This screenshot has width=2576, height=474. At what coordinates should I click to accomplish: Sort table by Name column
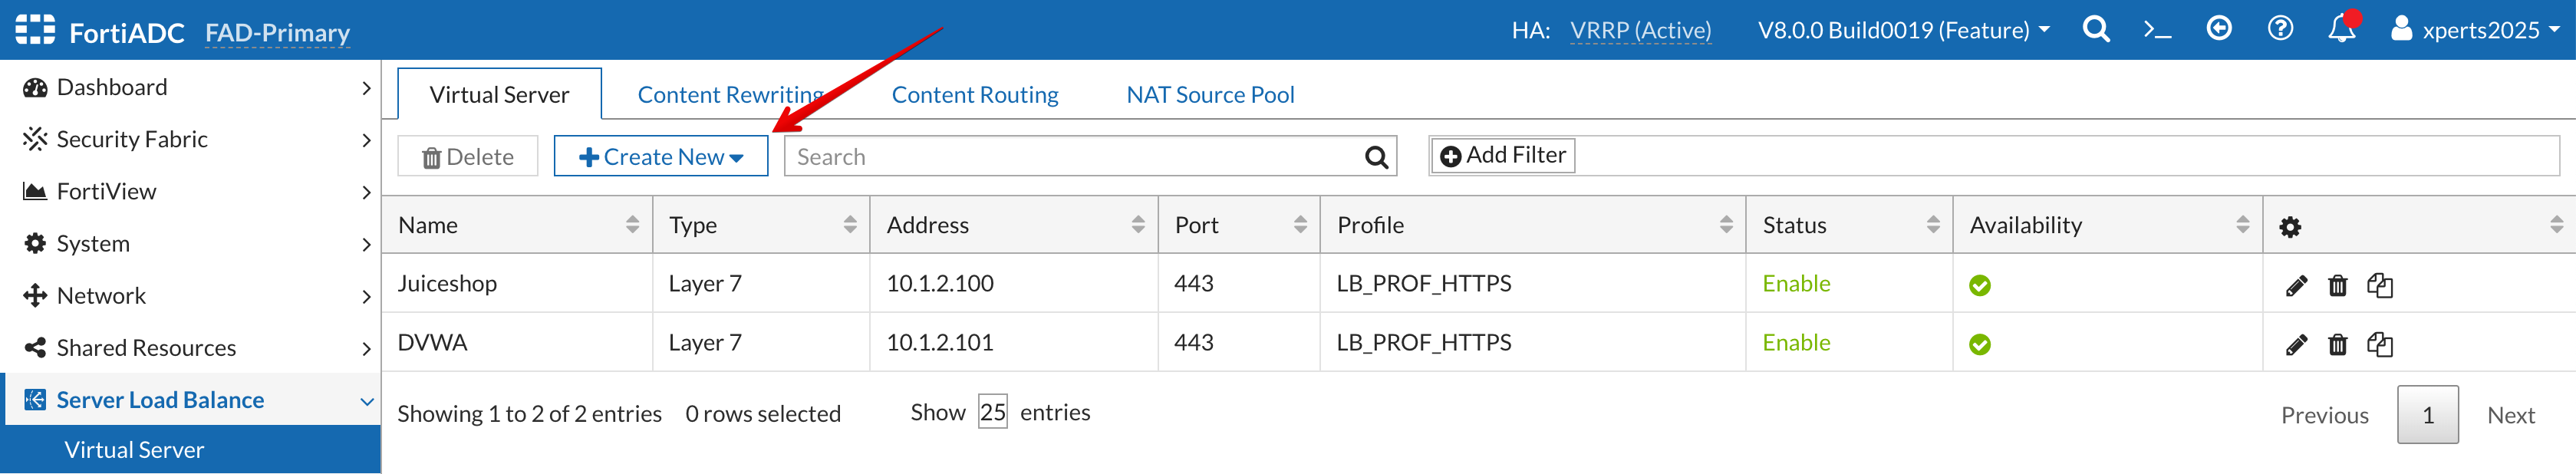tap(518, 224)
